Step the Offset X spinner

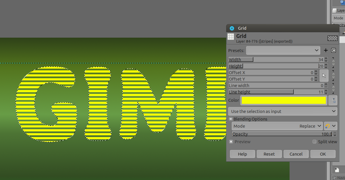[x=316, y=72]
